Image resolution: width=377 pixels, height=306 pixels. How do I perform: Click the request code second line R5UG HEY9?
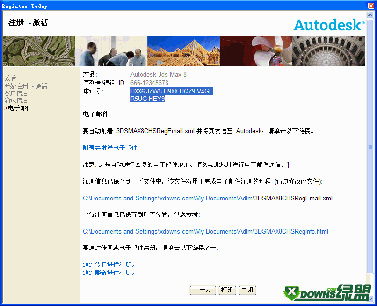(x=147, y=99)
